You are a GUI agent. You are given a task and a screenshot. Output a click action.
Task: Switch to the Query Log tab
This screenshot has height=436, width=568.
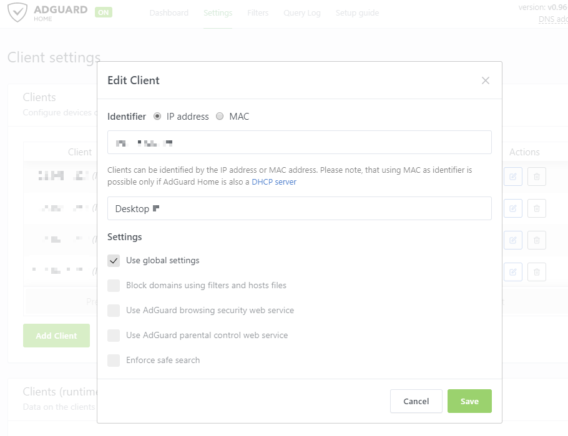(x=301, y=13)
